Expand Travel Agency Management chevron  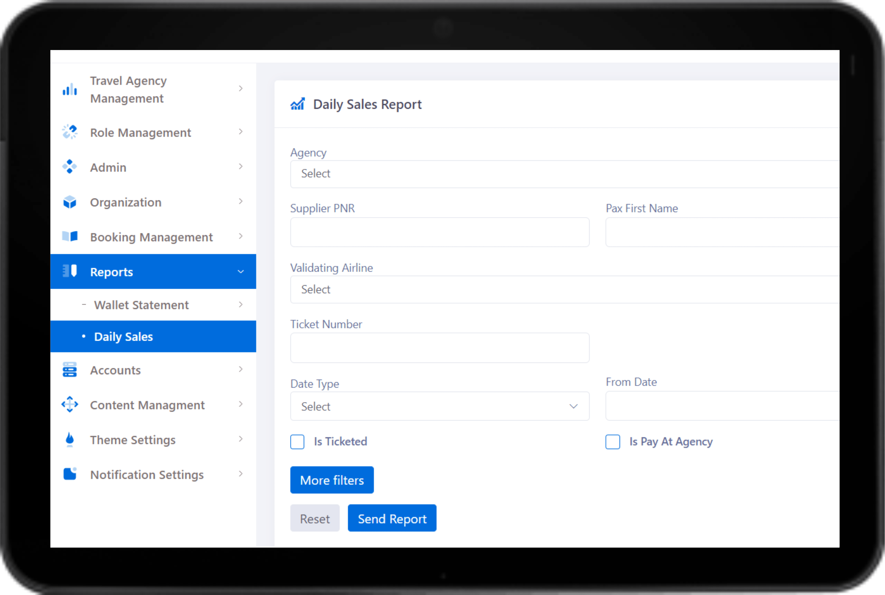(241, 89)
